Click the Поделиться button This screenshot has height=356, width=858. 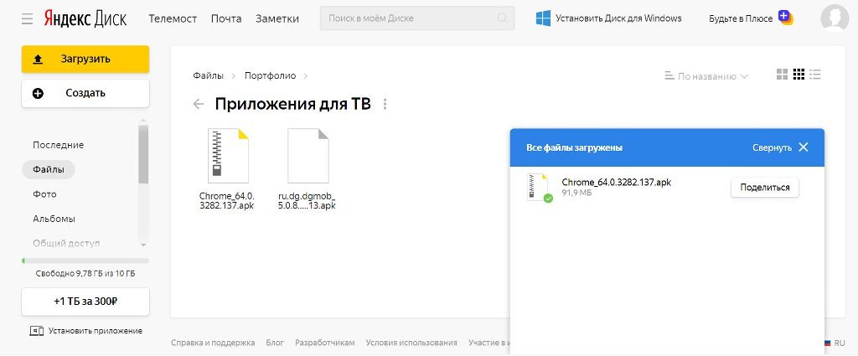[x=764, y=188]
